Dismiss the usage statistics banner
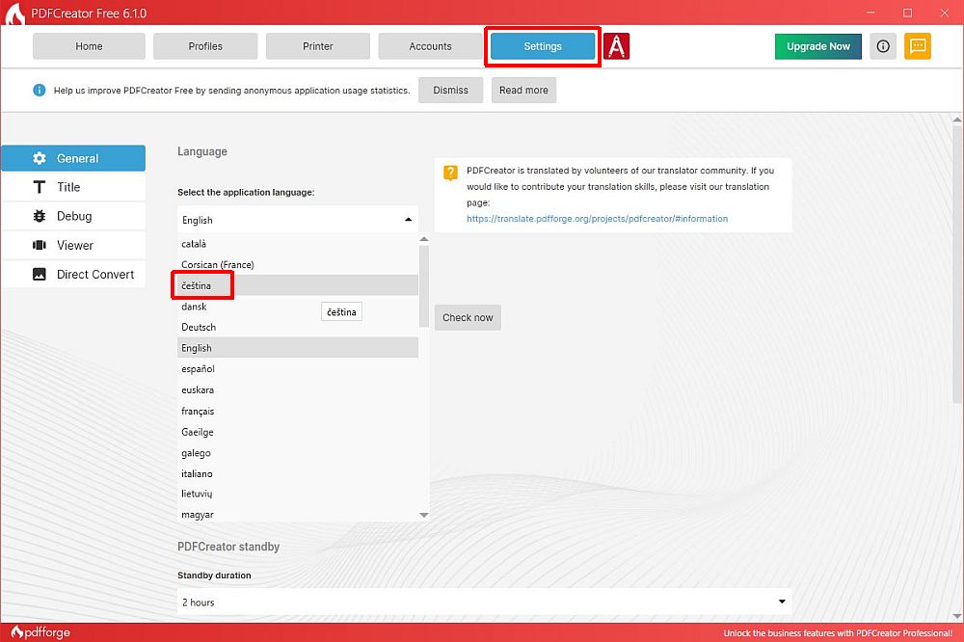The width and height of the screenshot is (964, 642). pos(450,91)
